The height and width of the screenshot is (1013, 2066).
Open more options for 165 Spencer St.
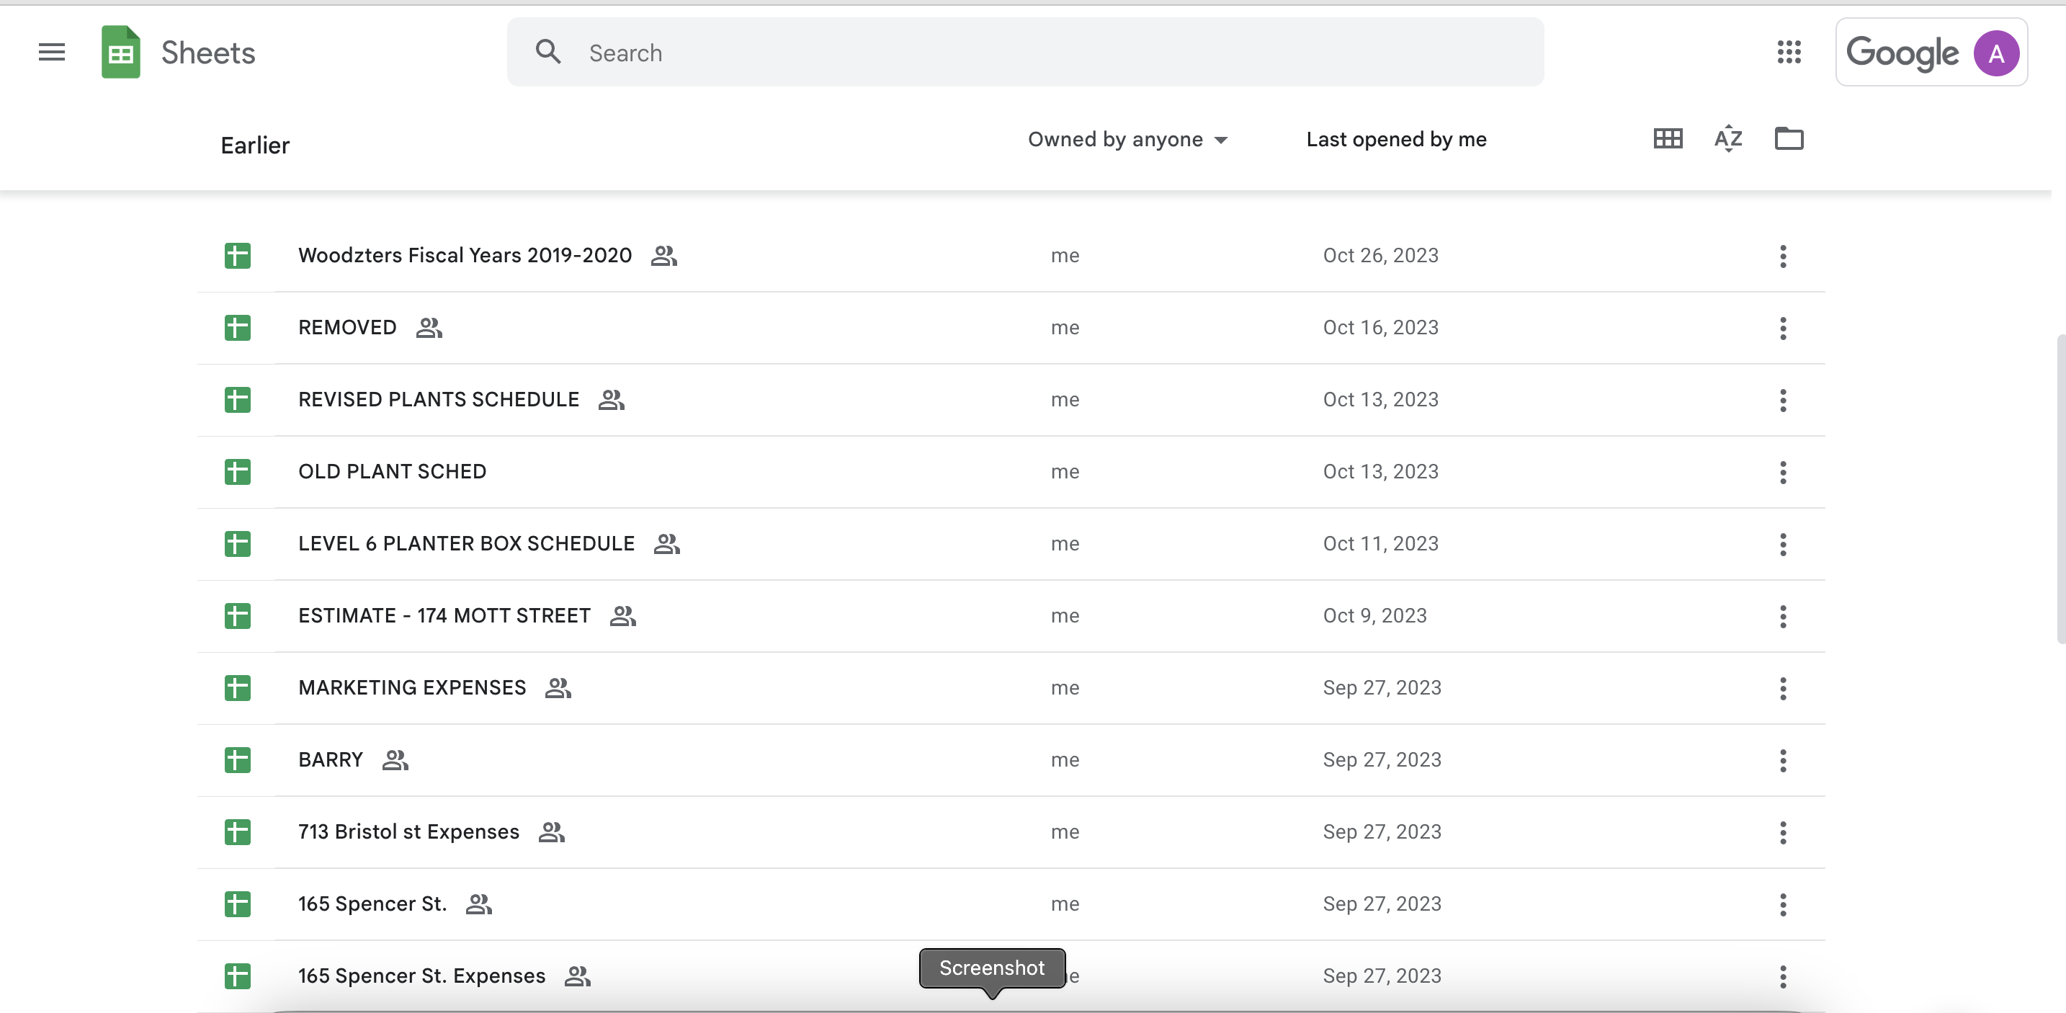click(x=1783, y=905)
